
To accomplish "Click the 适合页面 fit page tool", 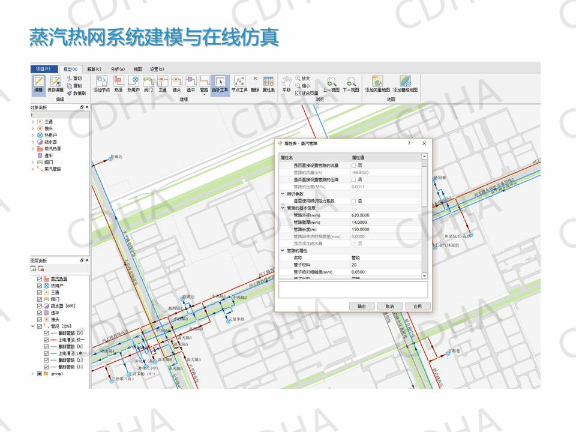I will (307, 93).
